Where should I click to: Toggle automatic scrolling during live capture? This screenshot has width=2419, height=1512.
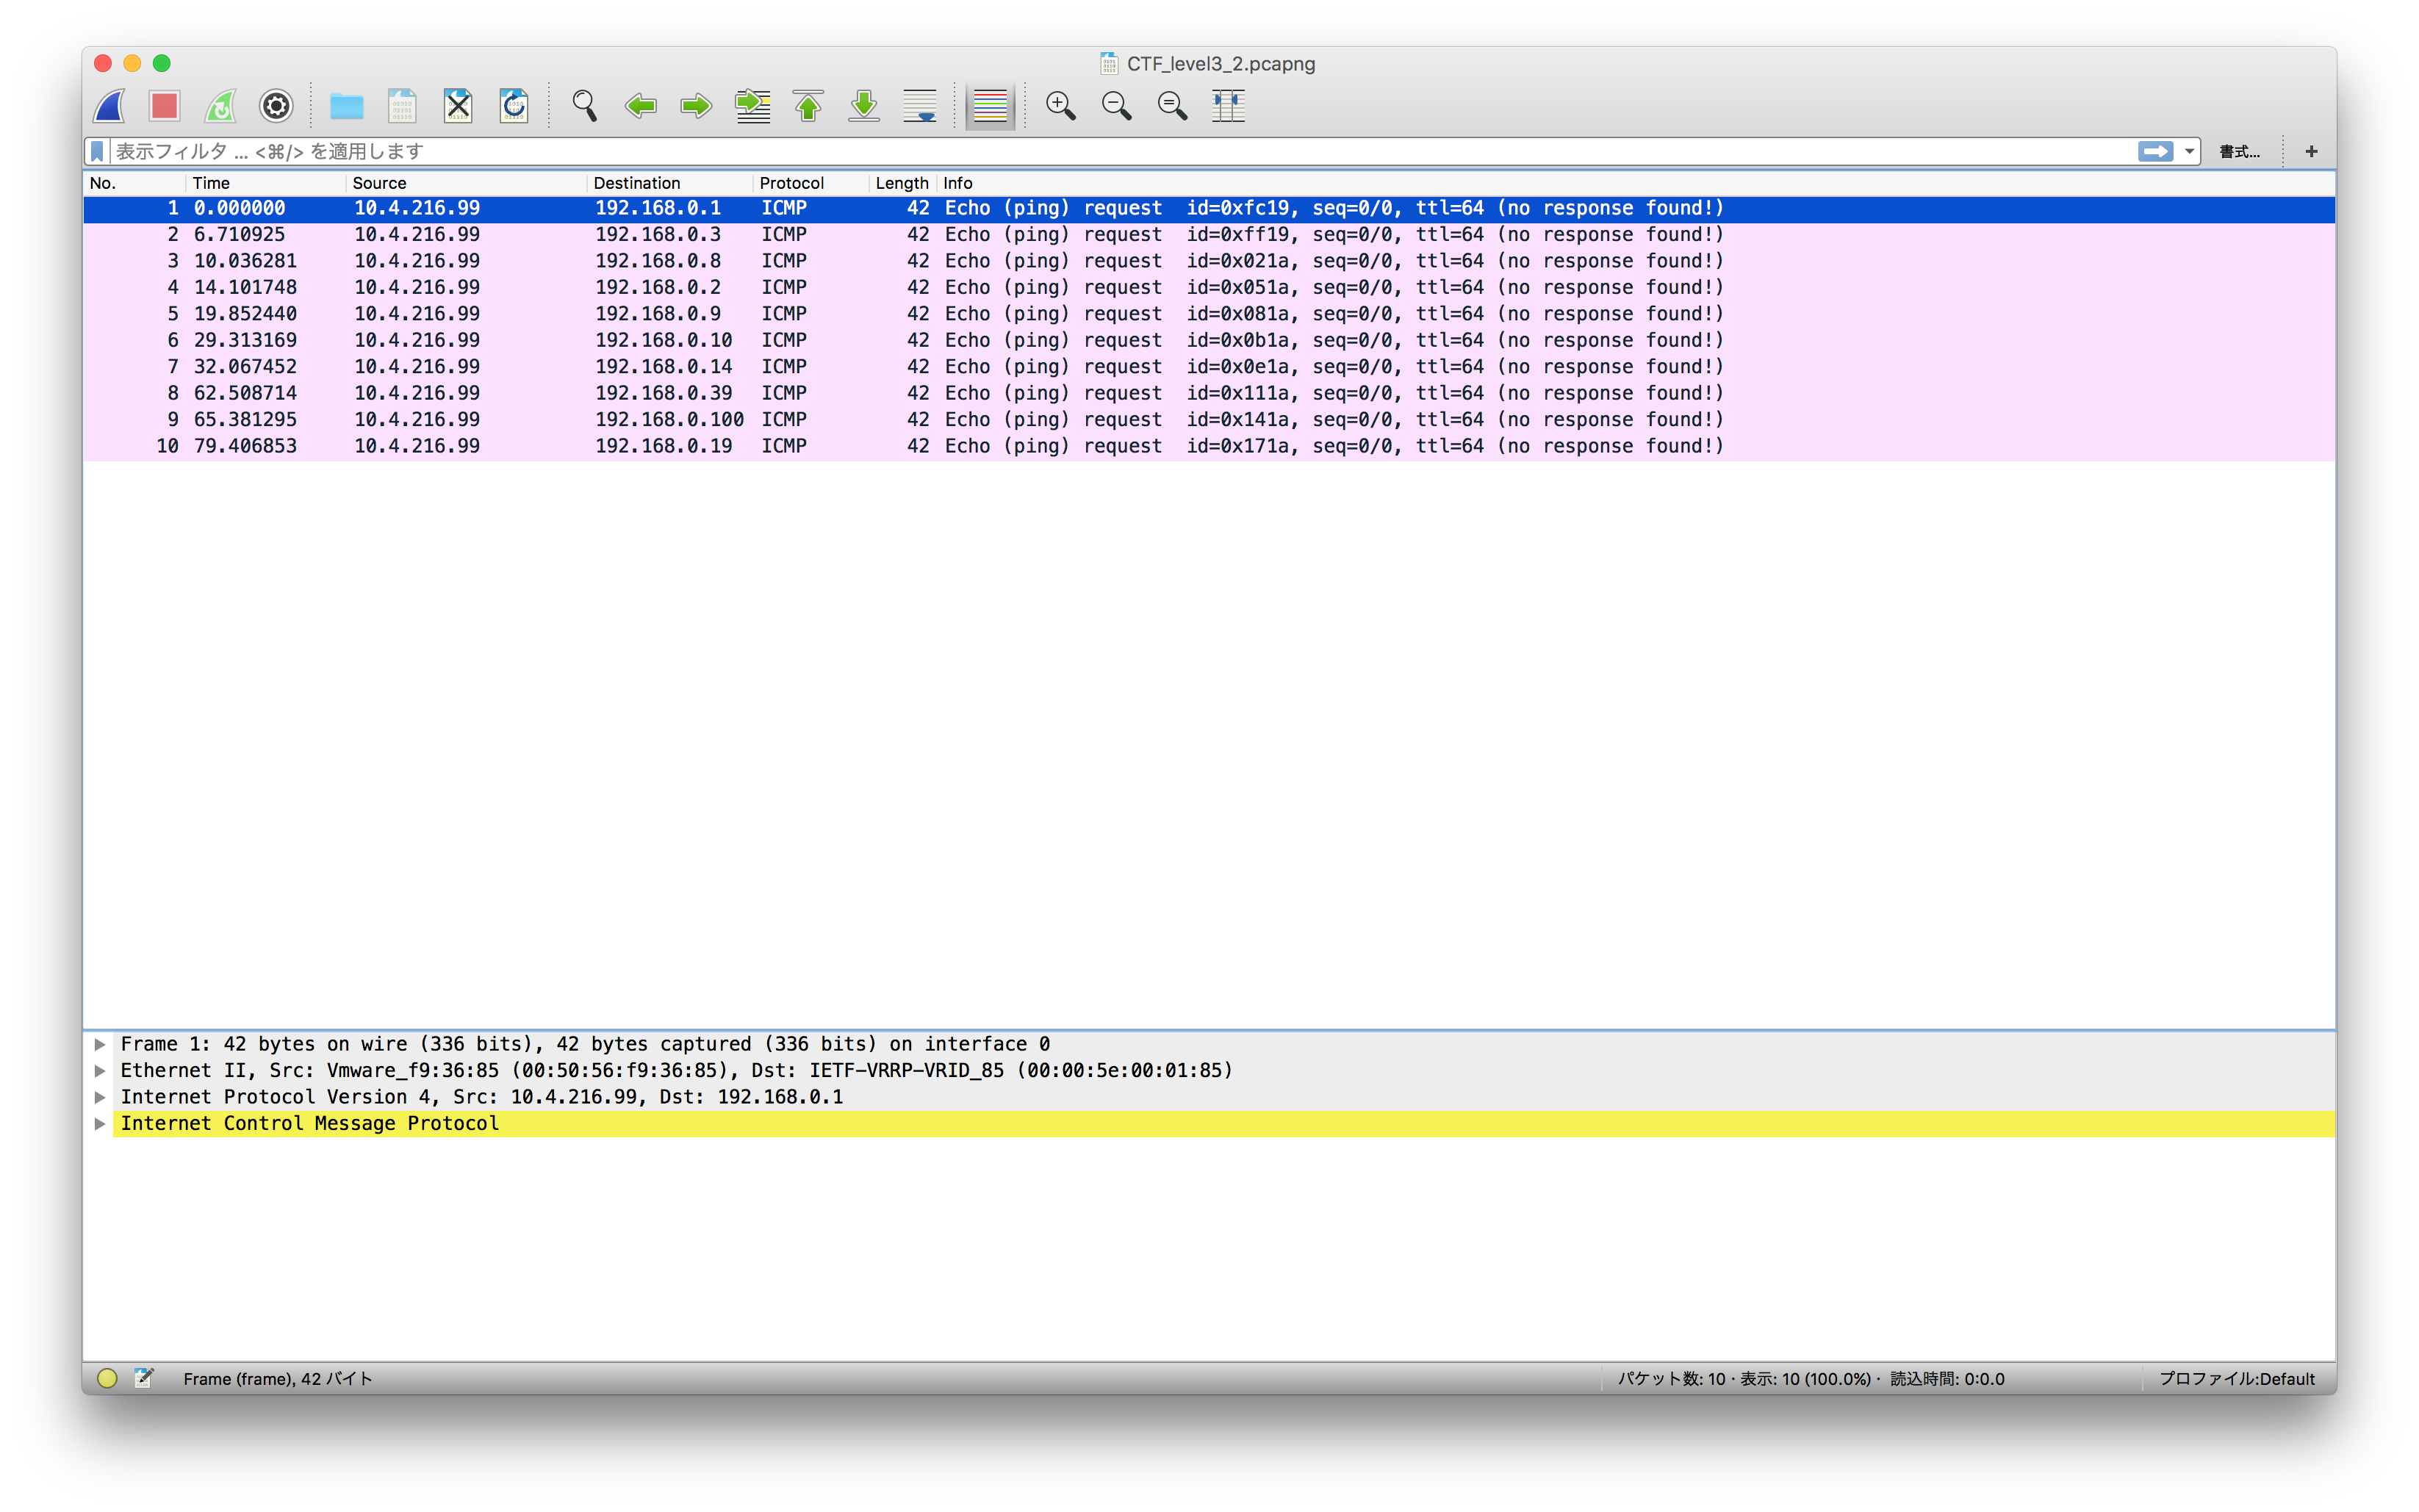(x=919, y=106)
